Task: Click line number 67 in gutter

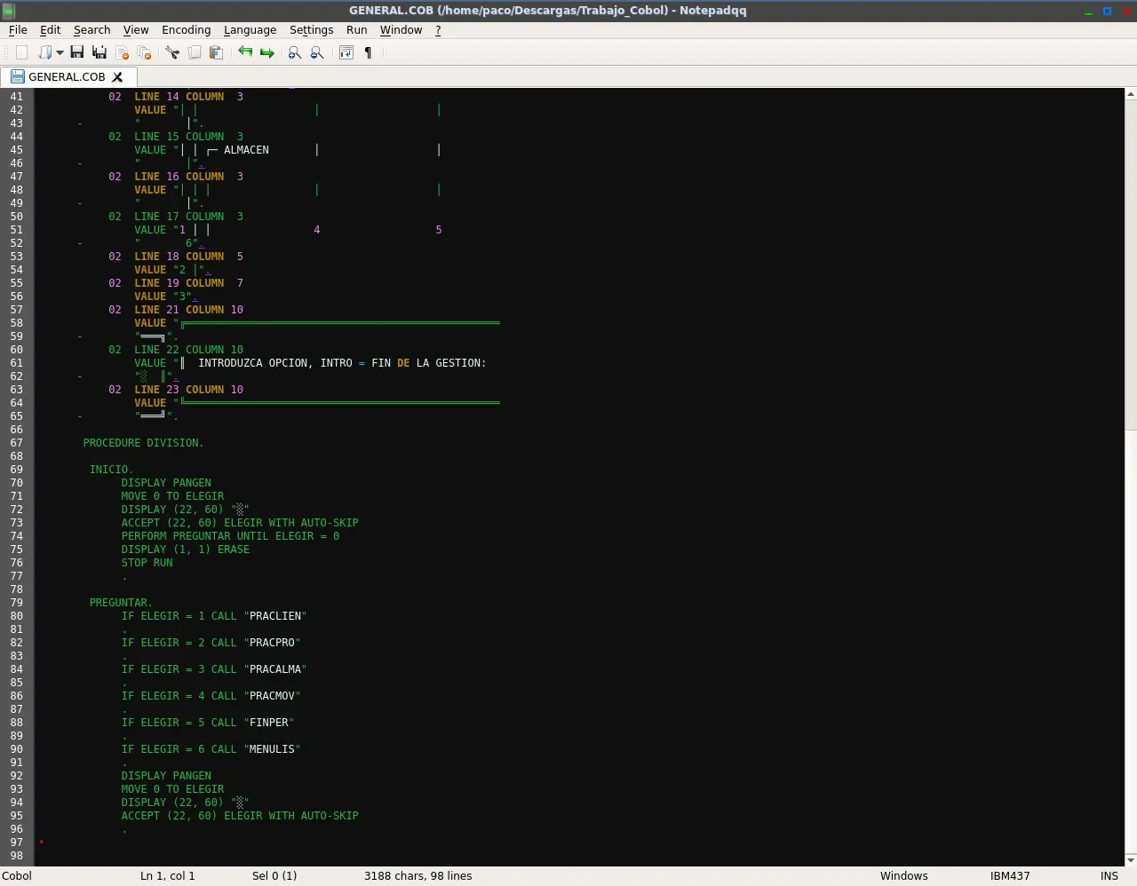Action: (x=17, y=443)
